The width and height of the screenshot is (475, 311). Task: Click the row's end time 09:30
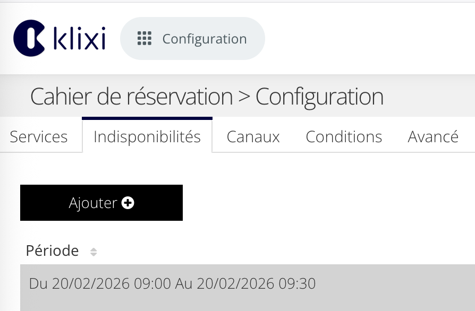tap(299, 284)
